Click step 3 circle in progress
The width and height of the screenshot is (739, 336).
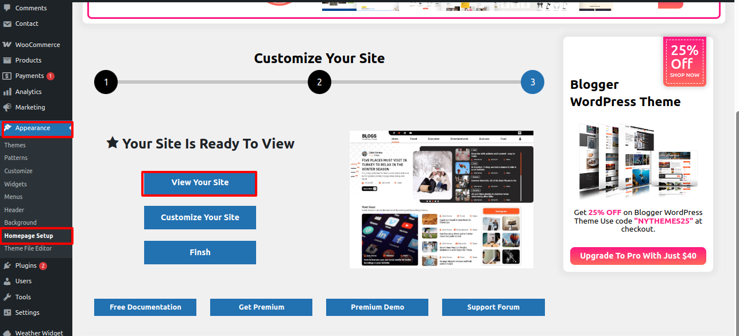(x=532, y=82)
